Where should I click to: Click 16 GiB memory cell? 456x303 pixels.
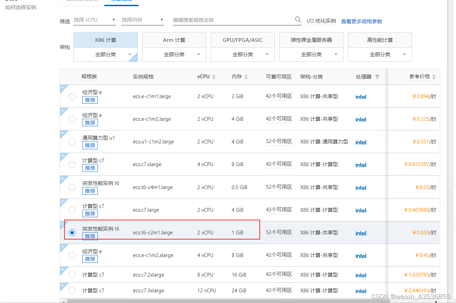(239, 275)
